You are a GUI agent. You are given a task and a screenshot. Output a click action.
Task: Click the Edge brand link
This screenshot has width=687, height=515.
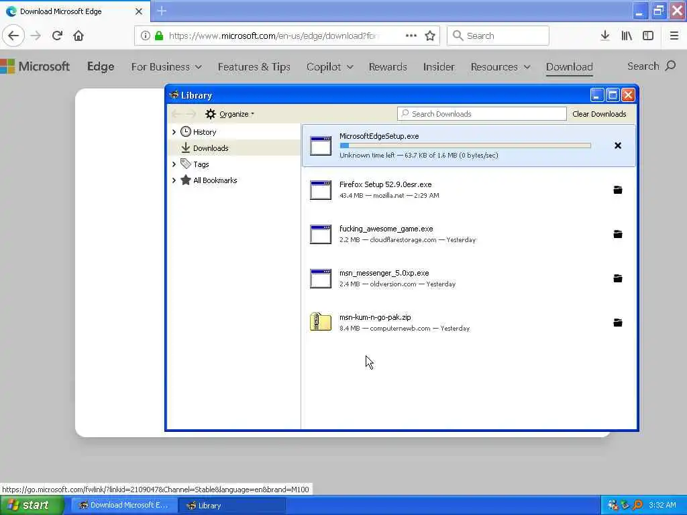[101, 66]
